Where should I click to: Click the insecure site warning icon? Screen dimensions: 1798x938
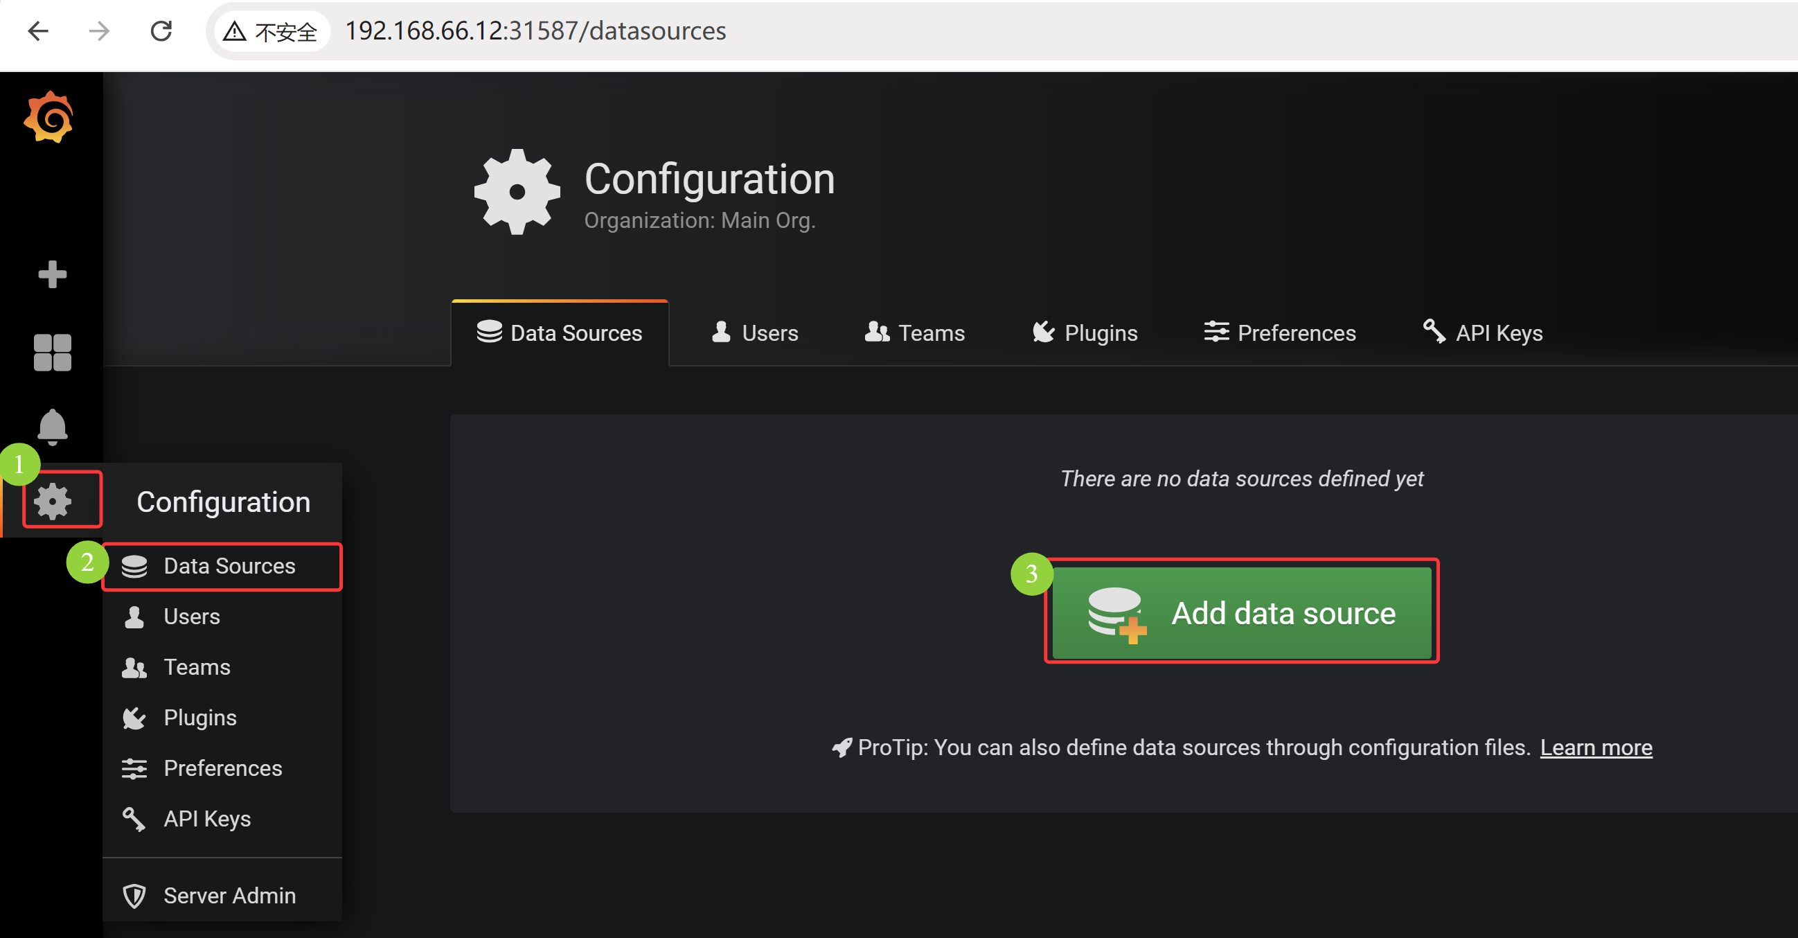click(x=235, y=31)
